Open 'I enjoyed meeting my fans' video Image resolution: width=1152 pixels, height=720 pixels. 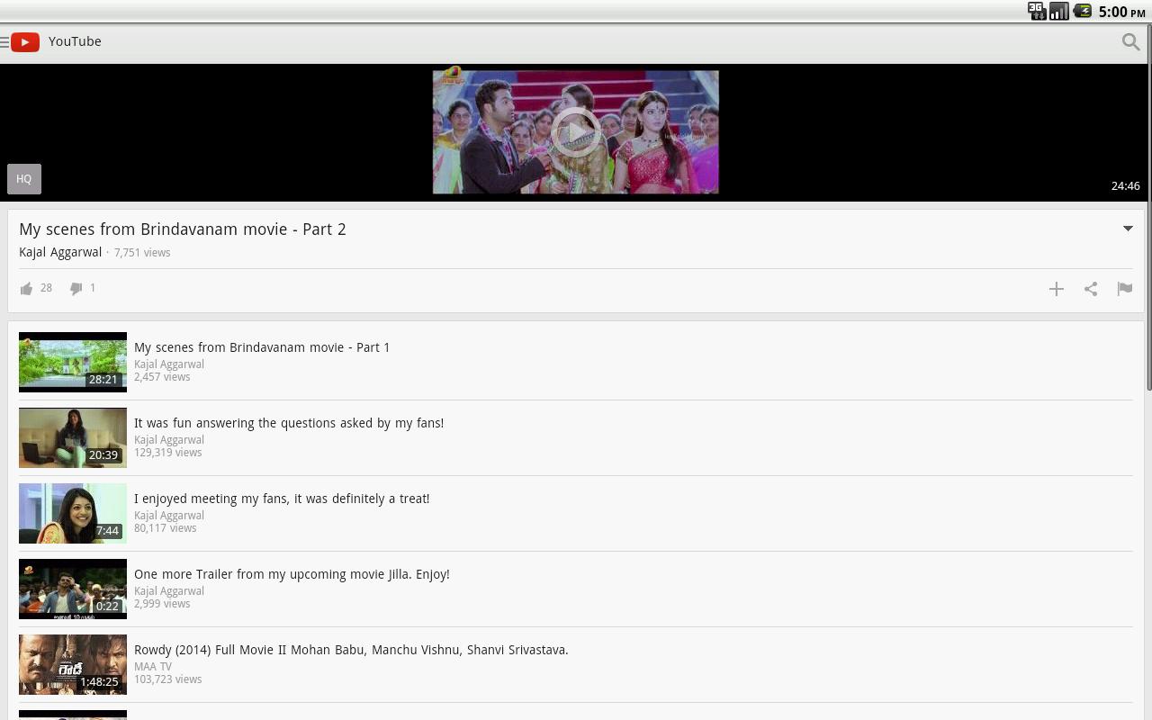(x=282, y=499)
